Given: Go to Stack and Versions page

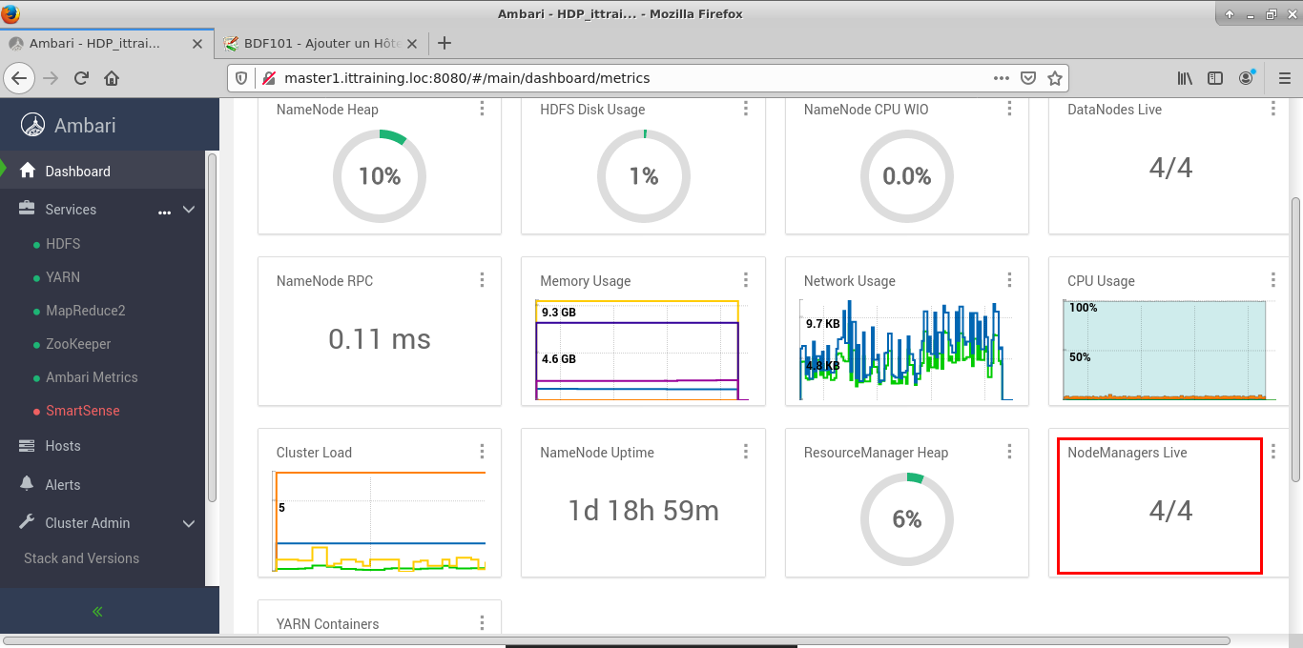Looking at the screenshot, I should tap(81, 558).
